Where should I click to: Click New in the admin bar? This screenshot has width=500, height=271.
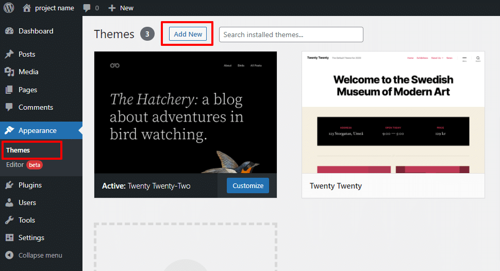(x=127, y=8)
